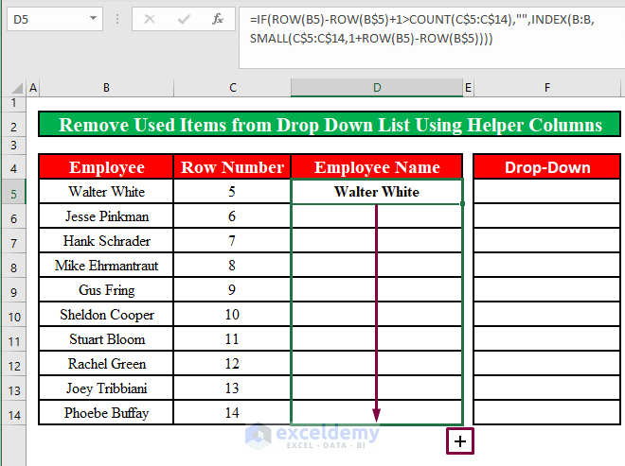This screenshot has height=466, width=625.
Task: Click the 'Row Number' header cell
Action: pos(232,167)
